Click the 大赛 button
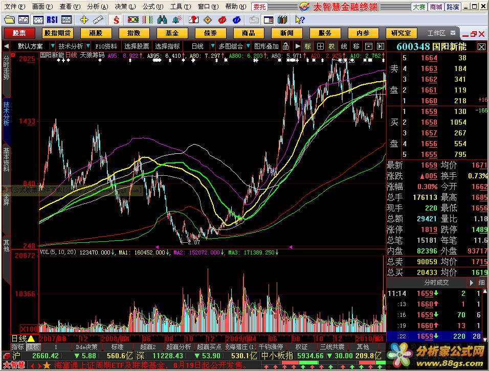489x371 pixels. click(x=419, y=7)
